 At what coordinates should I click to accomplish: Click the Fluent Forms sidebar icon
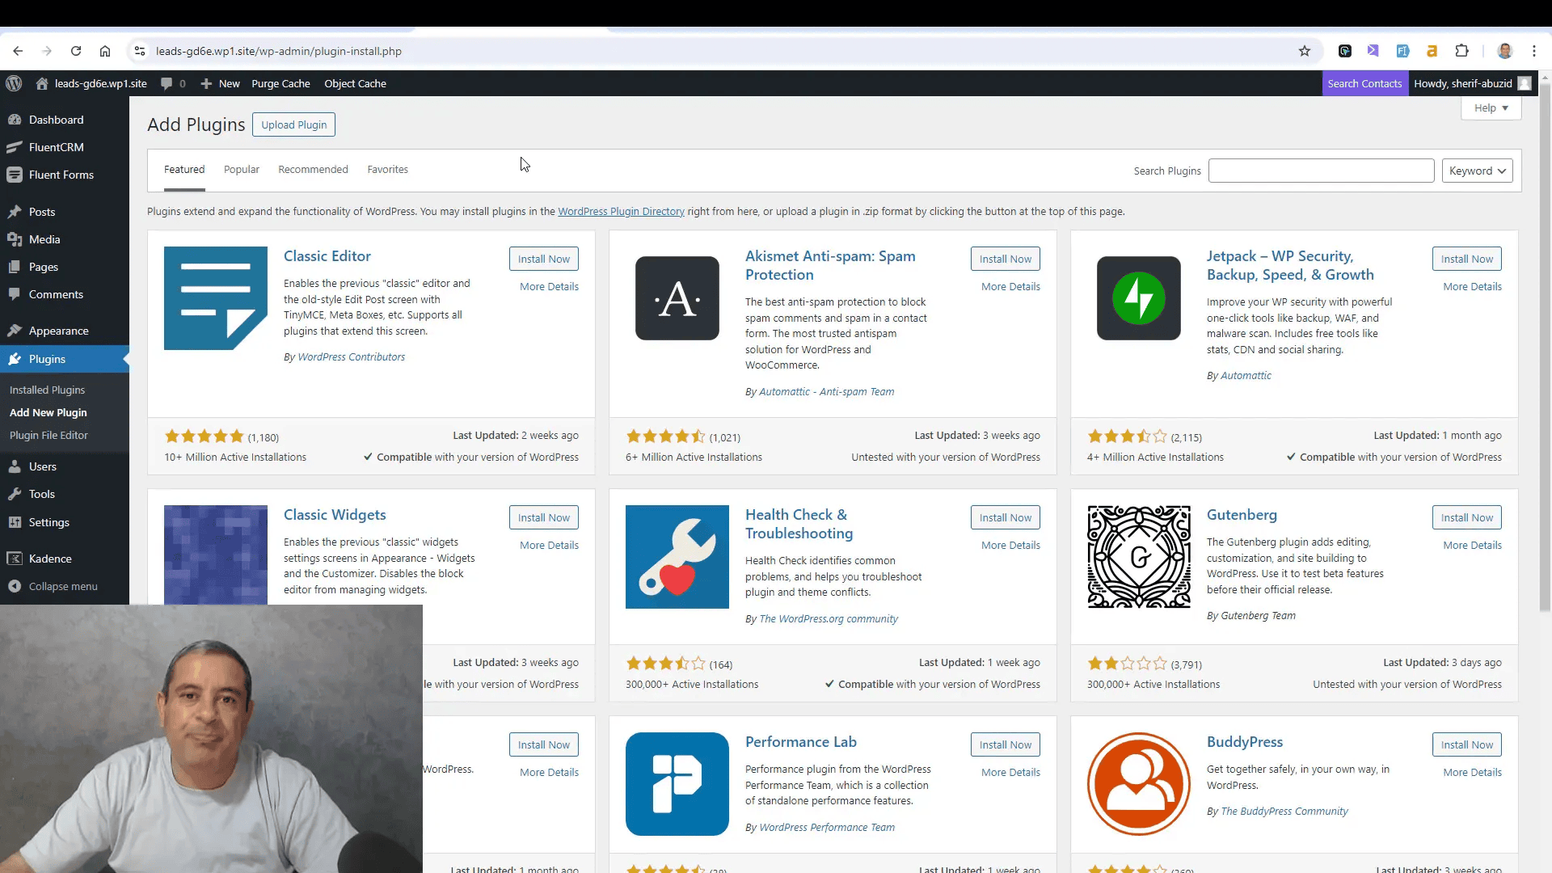(15, 174)
